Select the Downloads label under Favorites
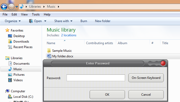 [x=21, y=42]
